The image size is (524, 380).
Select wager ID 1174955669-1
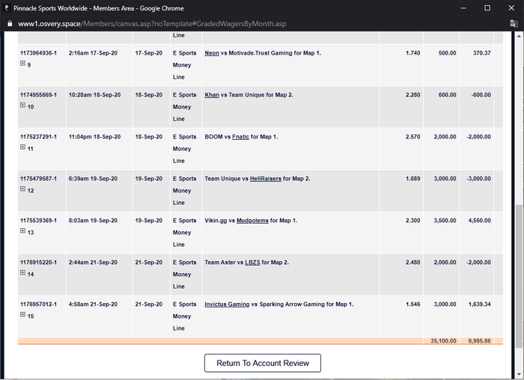[38, 95]
